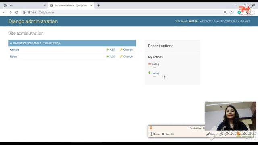This screenshot has width=258, height=145.
Task: Stop the screen recording
Action: point(168,134)
